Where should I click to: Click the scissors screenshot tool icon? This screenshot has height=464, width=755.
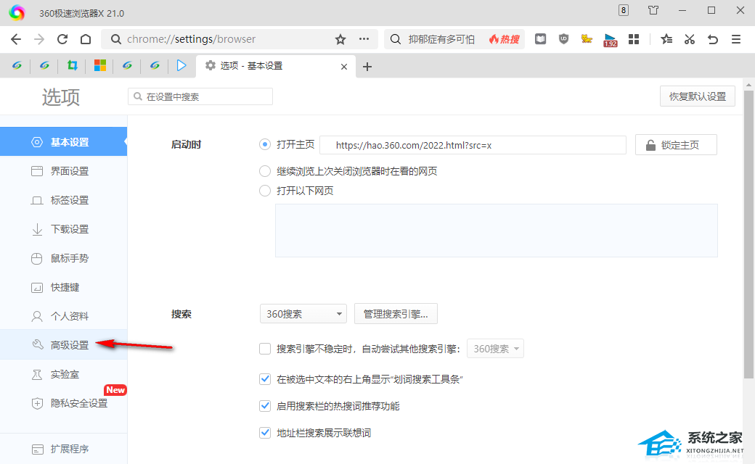[690, 39]
